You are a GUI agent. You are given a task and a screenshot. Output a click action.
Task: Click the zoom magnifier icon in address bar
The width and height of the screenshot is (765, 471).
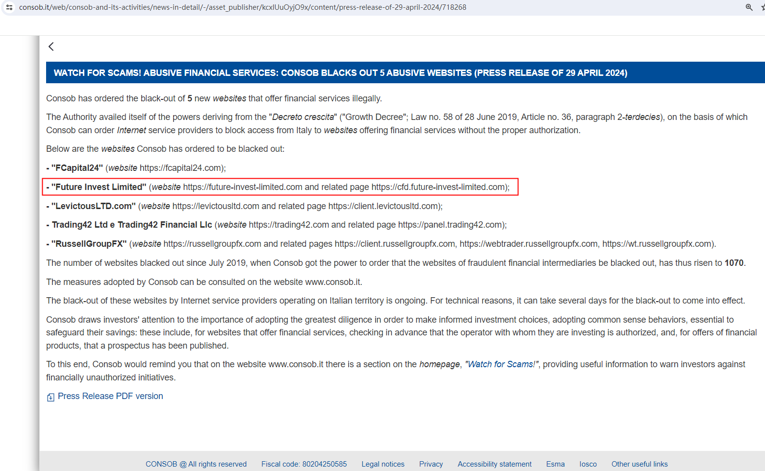[x=749, y=7]
